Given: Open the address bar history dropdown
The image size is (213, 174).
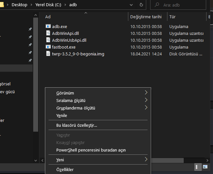Looking at the screenshot, I should point(132,5).
